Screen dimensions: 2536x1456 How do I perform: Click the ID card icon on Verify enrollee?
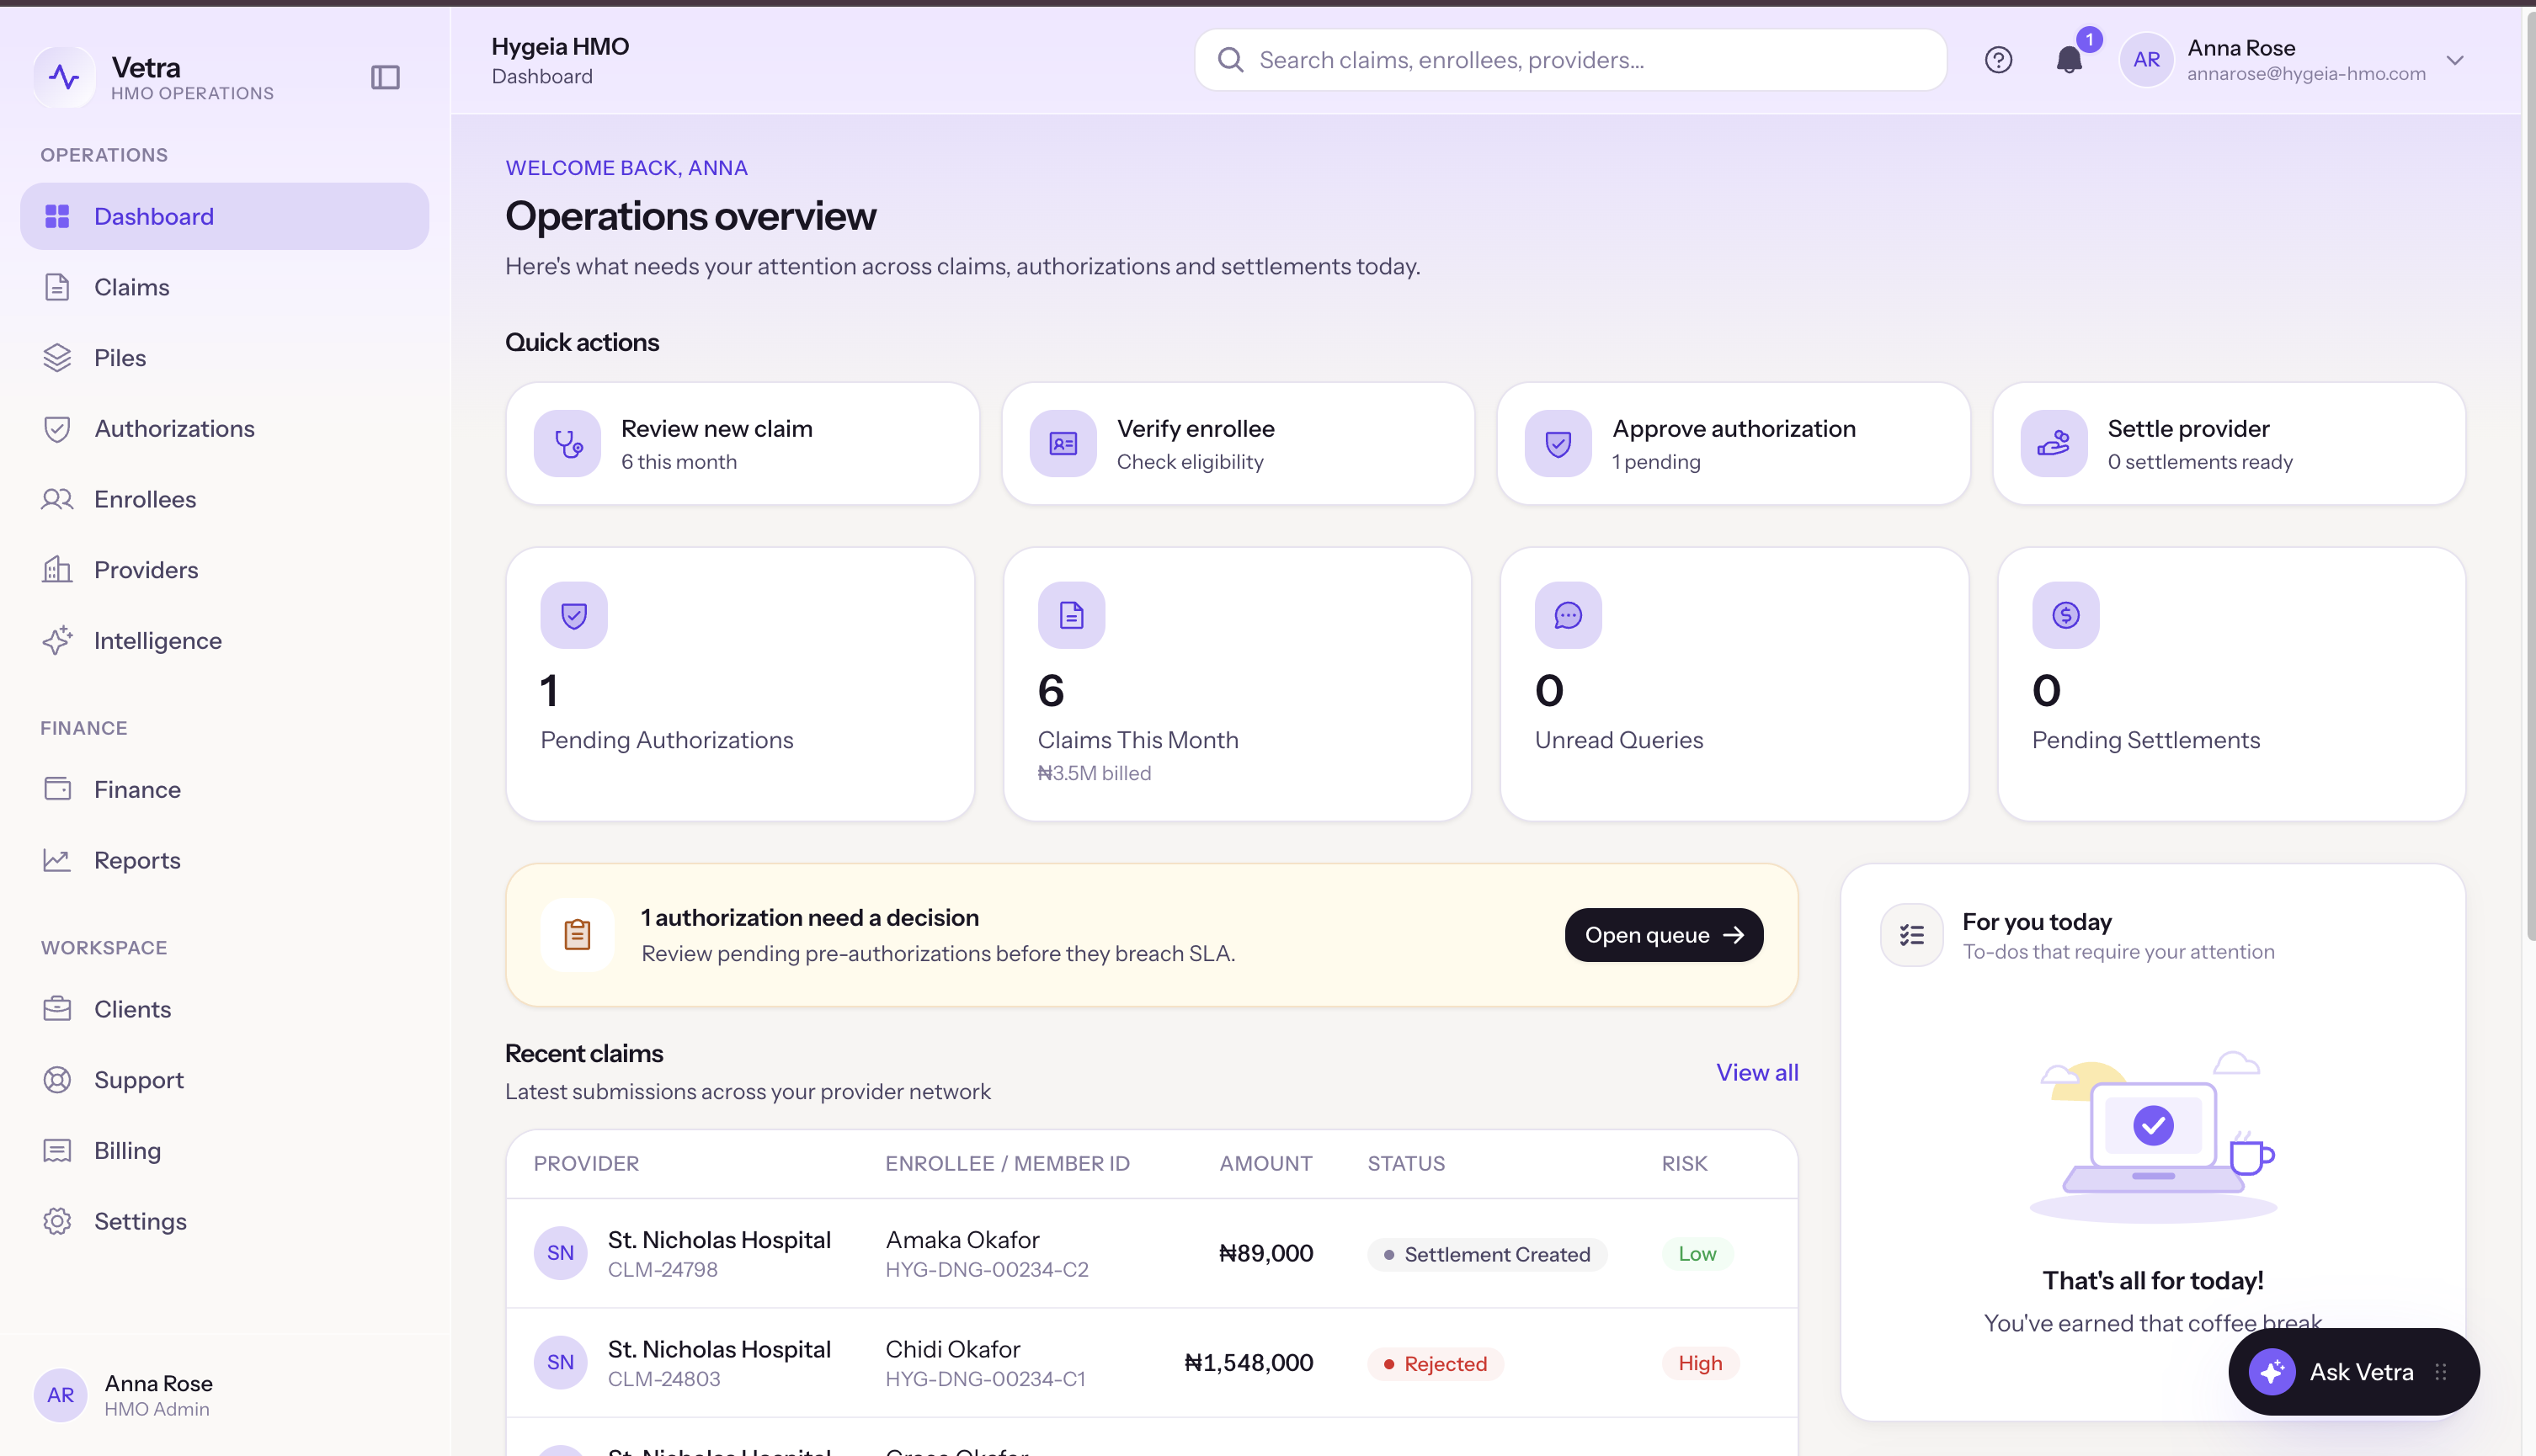[x=1063, y=443]
